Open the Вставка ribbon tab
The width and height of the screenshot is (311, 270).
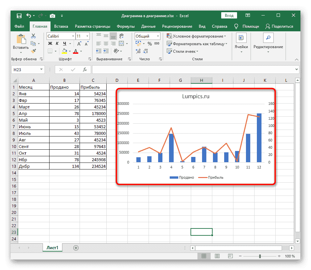(61, 26)
